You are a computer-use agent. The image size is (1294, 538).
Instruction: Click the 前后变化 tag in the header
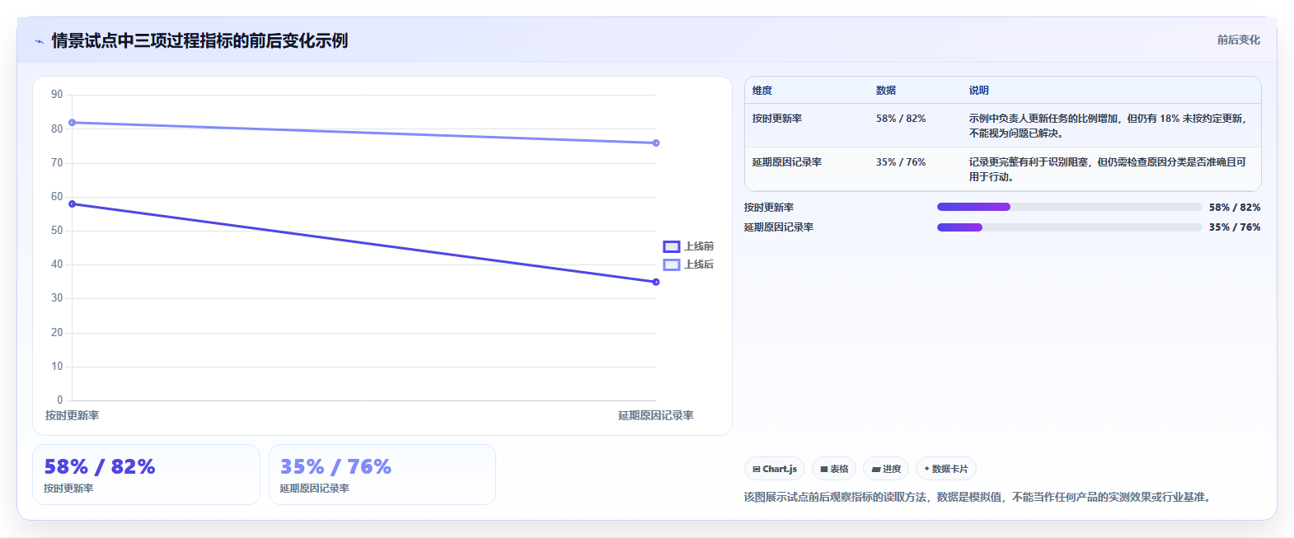point(1238,40)
